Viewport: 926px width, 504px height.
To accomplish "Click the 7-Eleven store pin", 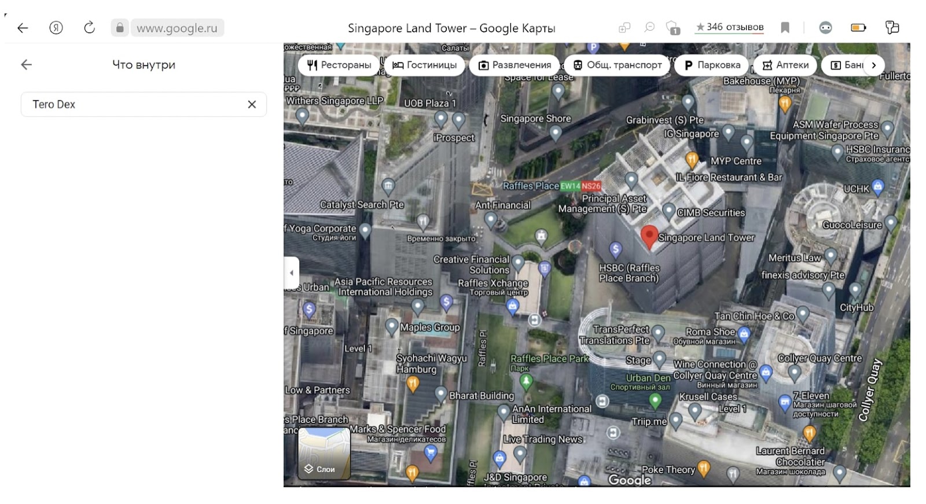I will tap(784, 402).
